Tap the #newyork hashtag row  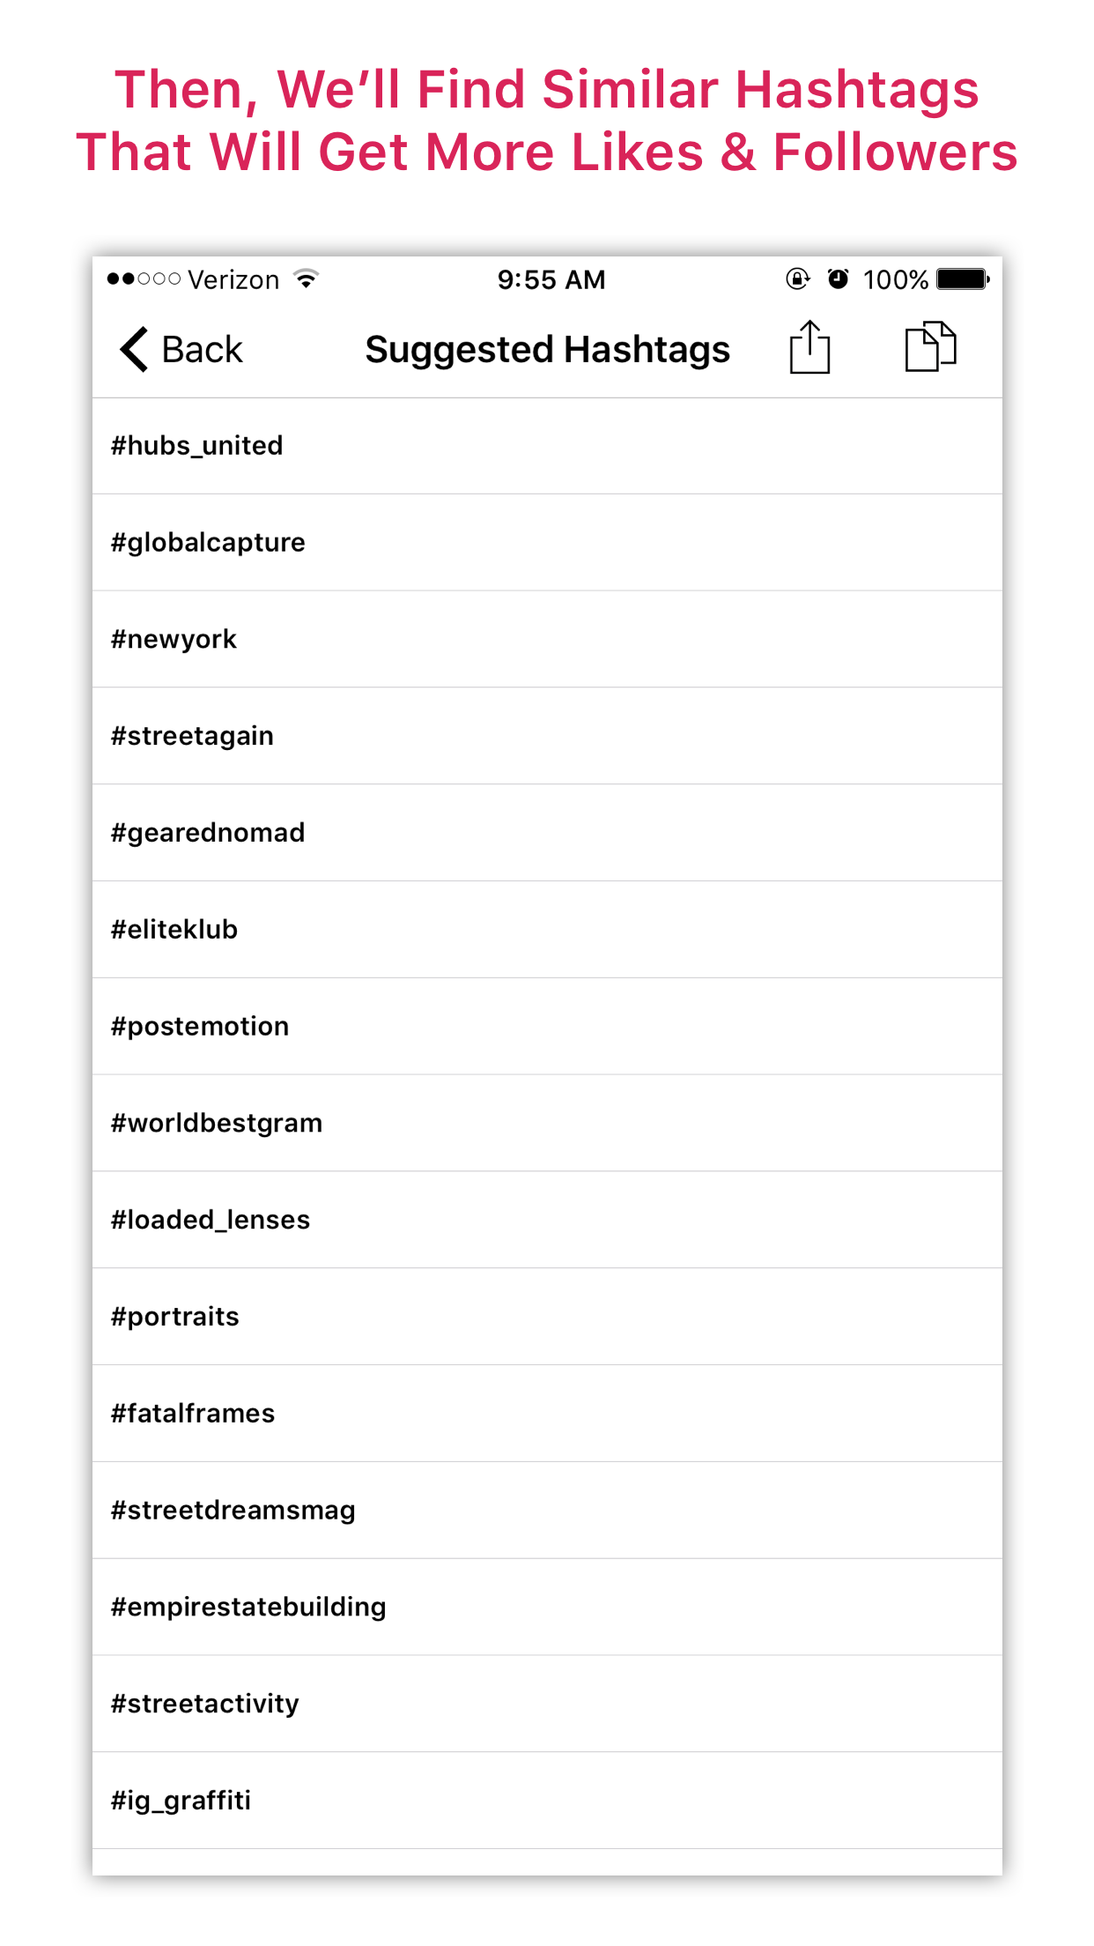click(x=546, y=639)
